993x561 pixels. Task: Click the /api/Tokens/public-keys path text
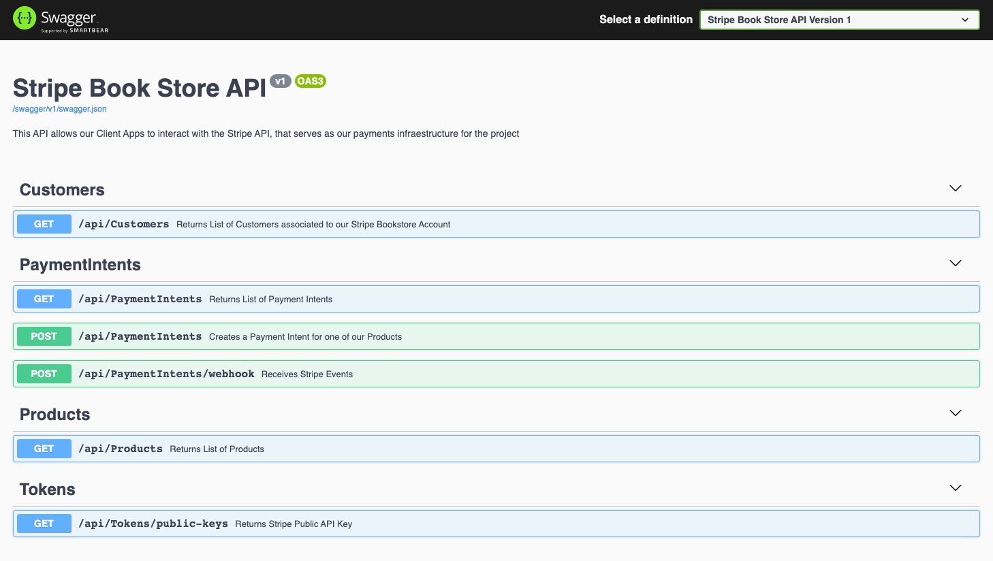tap(153, 524)
